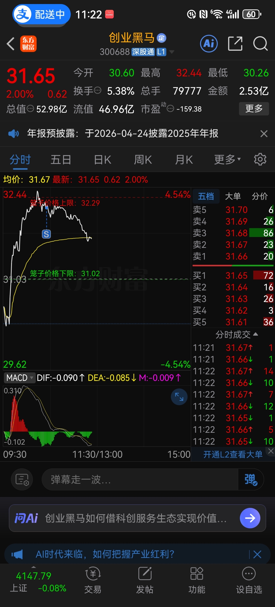Screen dimensions: 275x607
Task: Open the 东方财富 logo icon
Action: click(x=28, y=44)
